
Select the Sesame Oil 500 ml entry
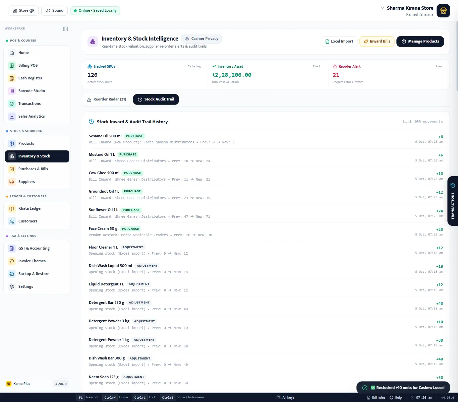[266, 139]
